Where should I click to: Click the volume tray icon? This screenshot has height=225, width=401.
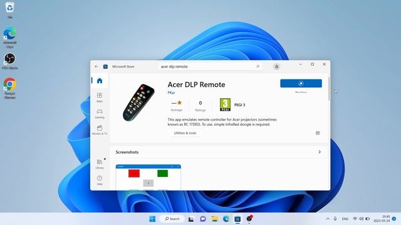(x=361, y=219)
